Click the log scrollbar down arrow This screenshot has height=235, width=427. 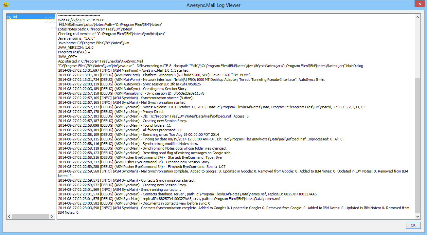coord(418,216)
